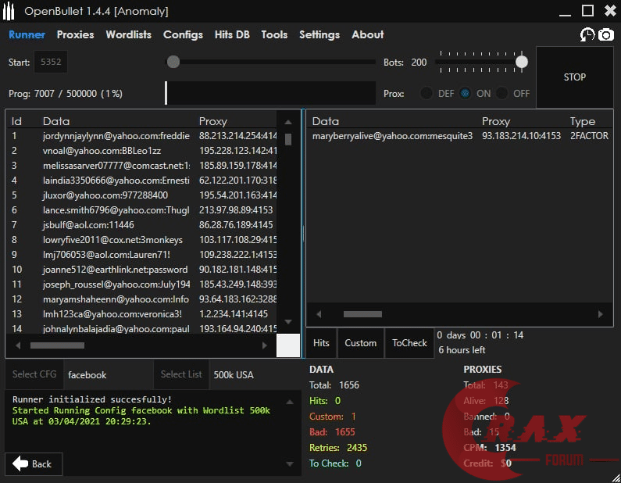Click the Back arrow icon
The height and width of the screenshot is (483, 621).
point(21,463)
